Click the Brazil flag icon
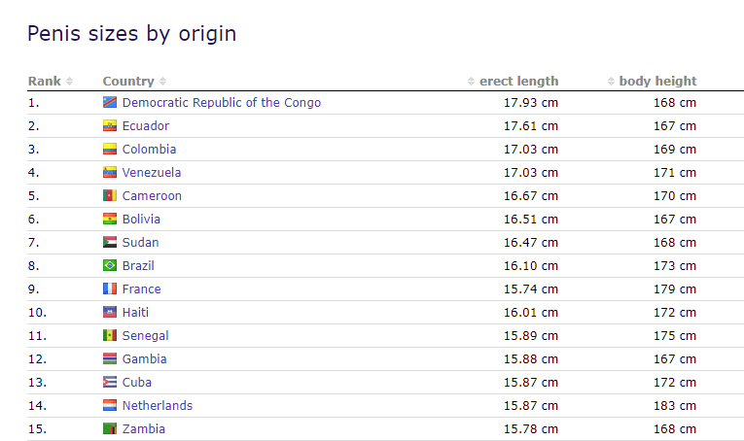This screenshot has height=441, width=744. (110, 266)
